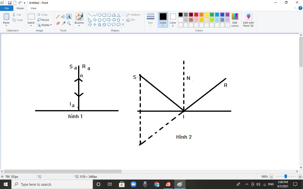Select the Curve shape

coord(95,15)
